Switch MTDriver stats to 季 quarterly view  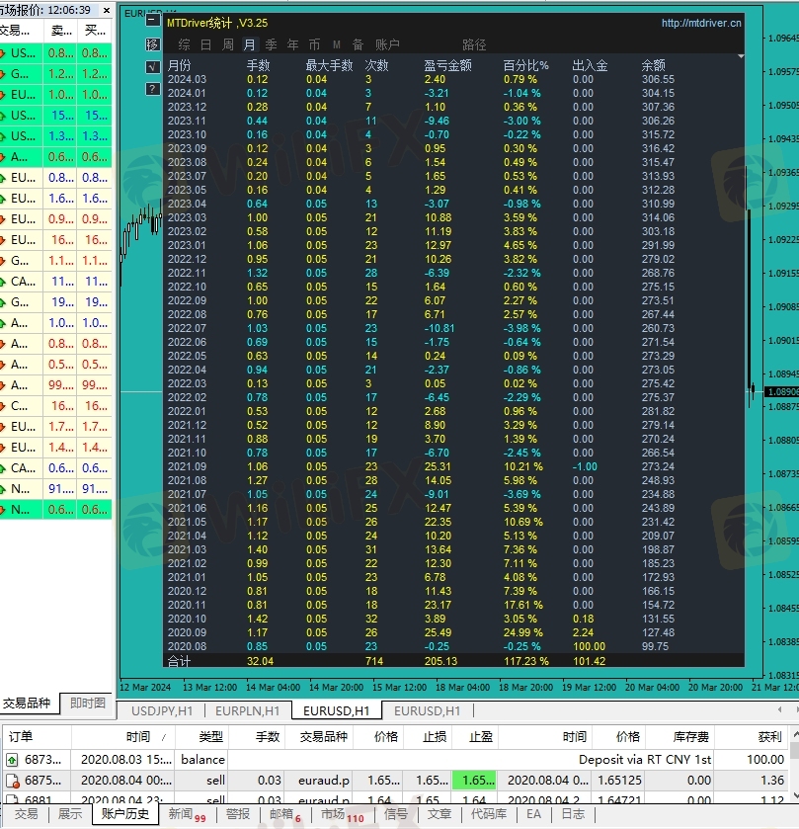271,44
